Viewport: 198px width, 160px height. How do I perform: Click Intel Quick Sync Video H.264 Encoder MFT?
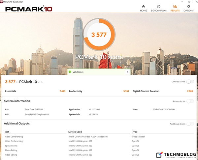click(x=88, y=137)
